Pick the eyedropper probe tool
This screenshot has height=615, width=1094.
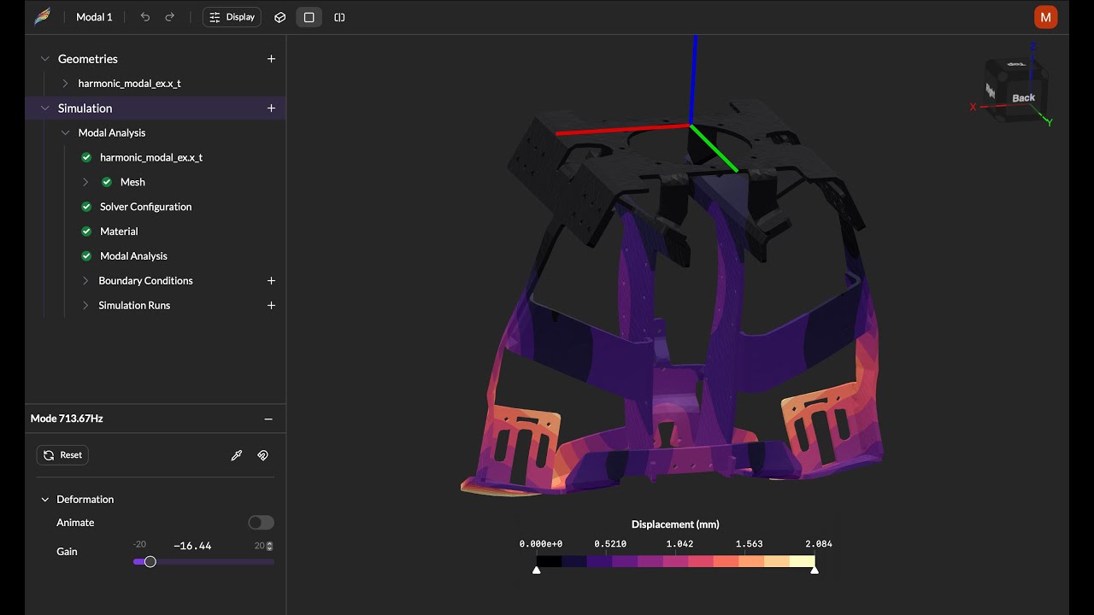(237, 455)
